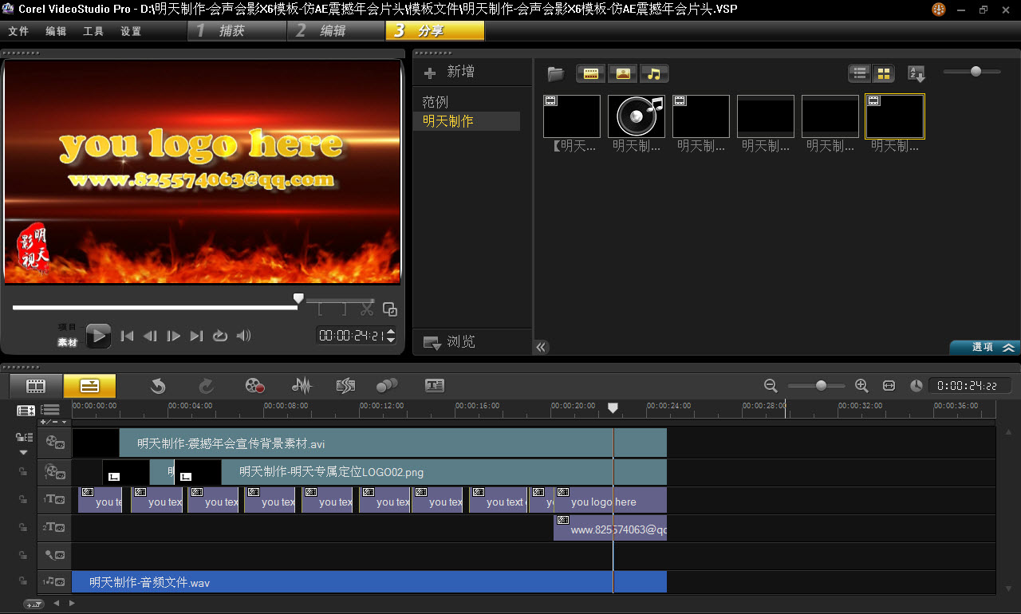The image size is (1021, 614).
Task: Open the Motion Tracking tool
Action: [x=387, y=386]
